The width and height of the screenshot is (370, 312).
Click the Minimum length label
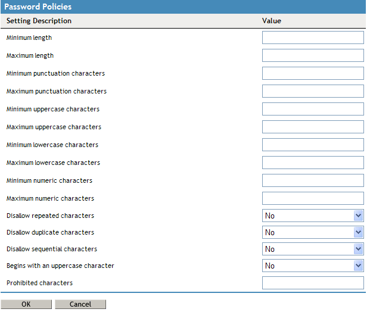tap(29, 38)
